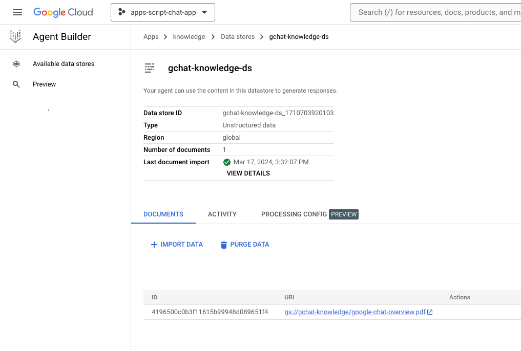The height and width of the screenshot is (351, 521).
Task: Open the apps-script-chat-app project picker
Action: (x=163, y=12)
